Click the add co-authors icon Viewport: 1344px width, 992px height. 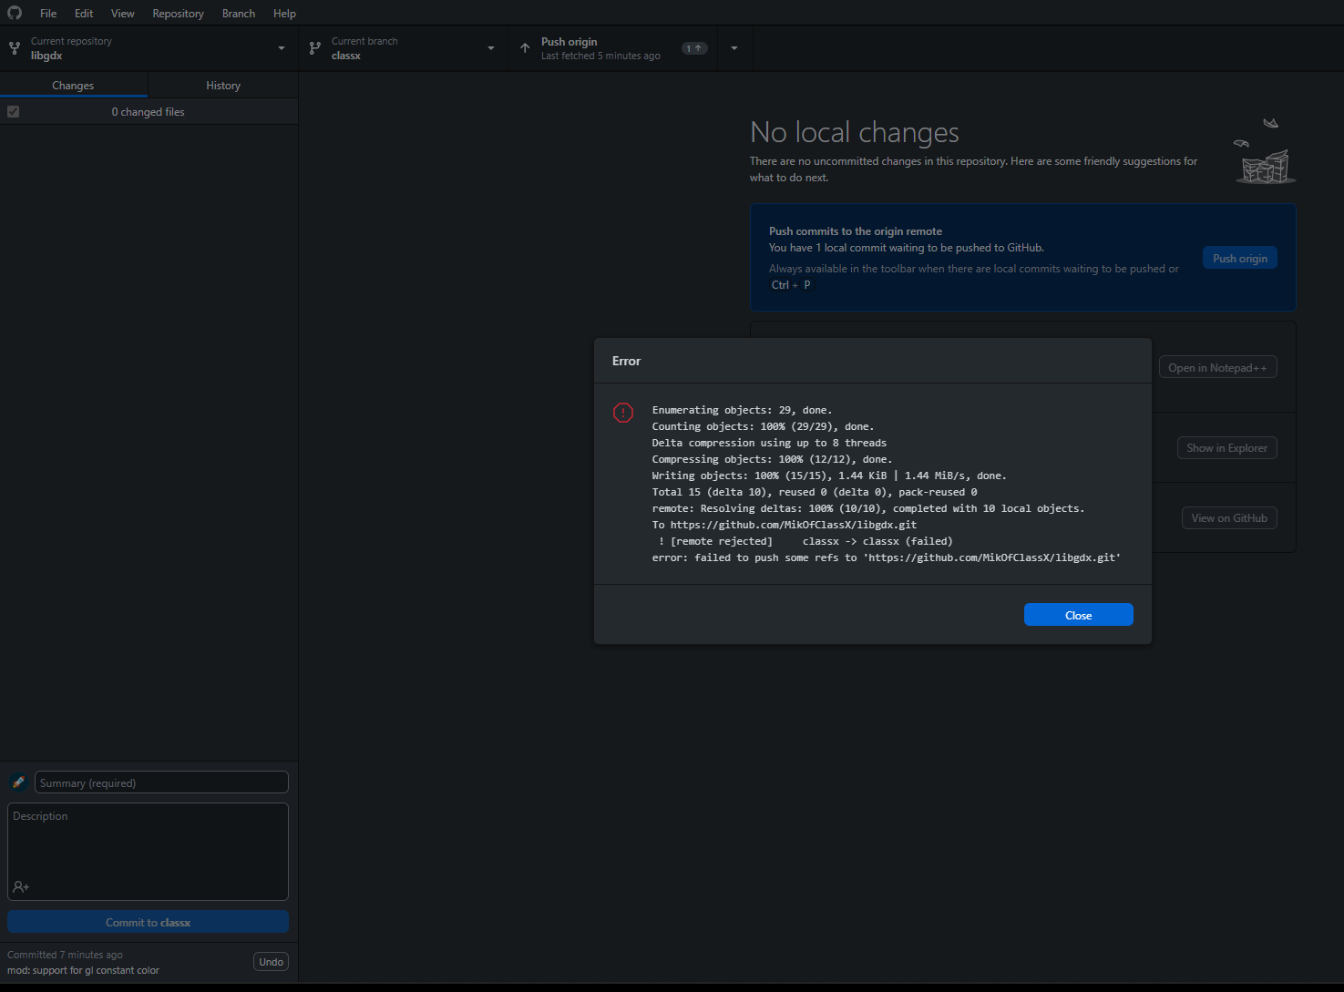[21, 886]
